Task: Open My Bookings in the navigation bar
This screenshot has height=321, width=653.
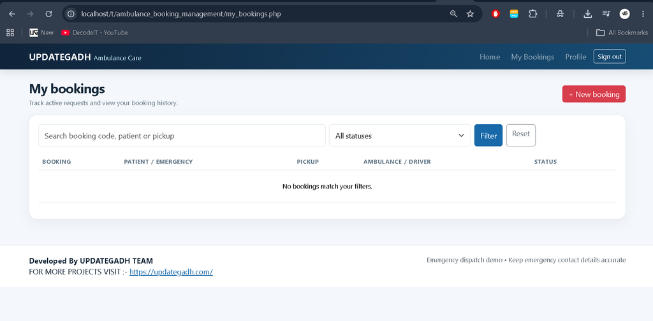Action: click(x=532, y=57)
